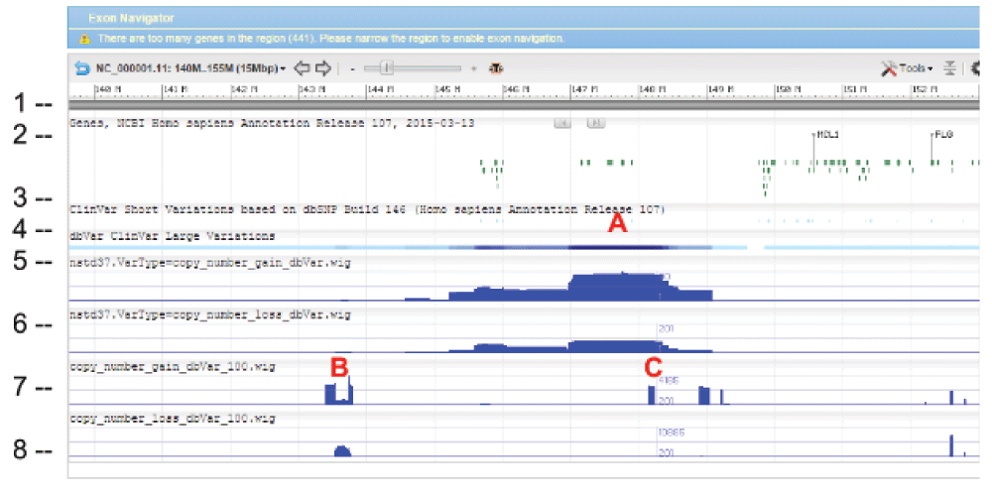
Task: Click the zoom slider handle
Action: click(x=389, y=68)
